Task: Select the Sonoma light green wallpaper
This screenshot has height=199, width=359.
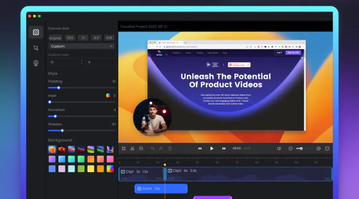Action: pyautogui.click(x=91, y=149)
